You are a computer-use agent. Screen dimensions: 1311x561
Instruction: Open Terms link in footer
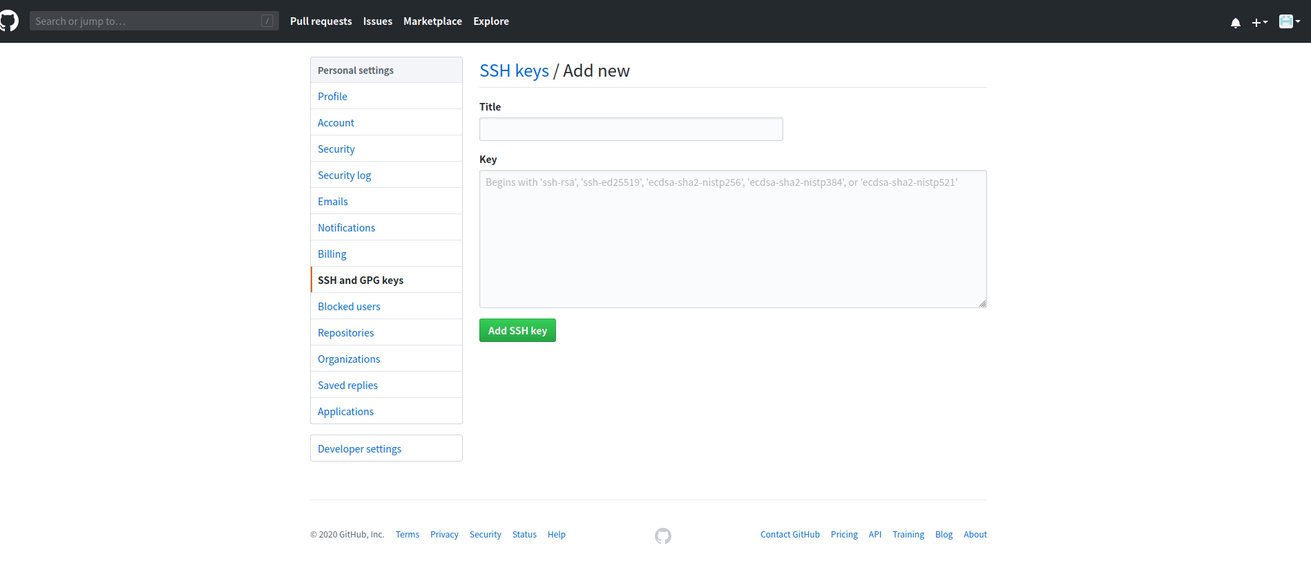click(x=408, y=535)
